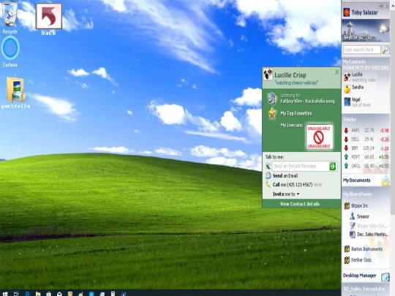Click the sidebar scrollbar up arrow
Image resolution: width=395 pixels, height=296 pixels.
point(393,7)
